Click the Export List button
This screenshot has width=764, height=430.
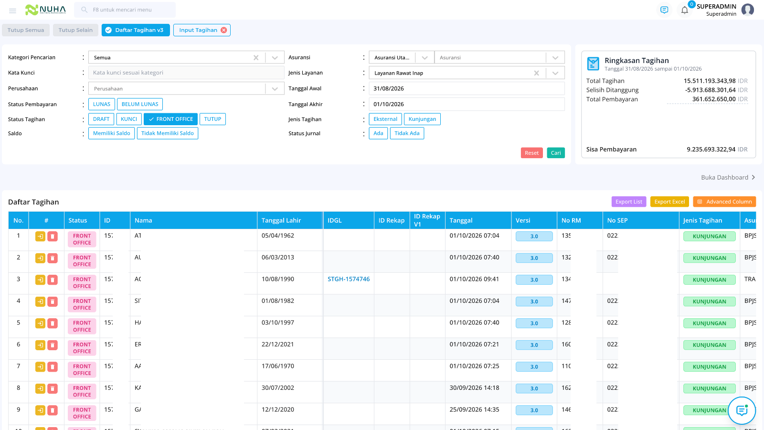629,202
